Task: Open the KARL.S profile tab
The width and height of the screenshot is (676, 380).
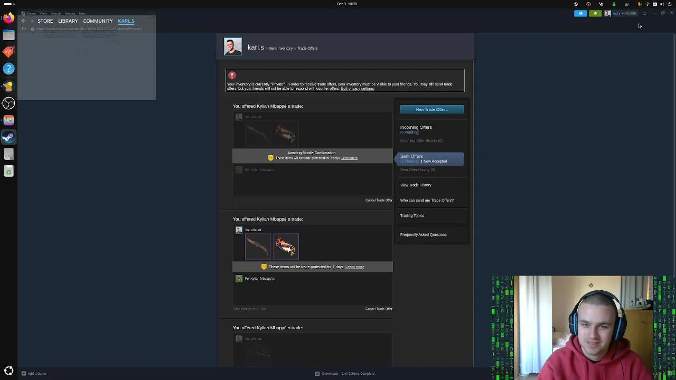Action: pos(126,21)
